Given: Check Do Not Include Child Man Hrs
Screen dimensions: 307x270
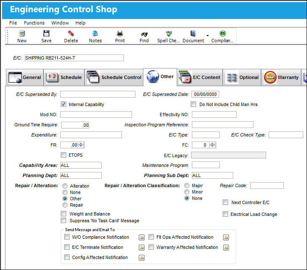Looking at the screenshot, I should coord(193,104).
